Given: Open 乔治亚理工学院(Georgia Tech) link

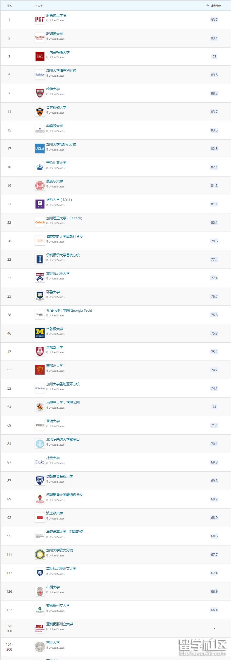Looking at the screenshot, I should pos(69,310).
